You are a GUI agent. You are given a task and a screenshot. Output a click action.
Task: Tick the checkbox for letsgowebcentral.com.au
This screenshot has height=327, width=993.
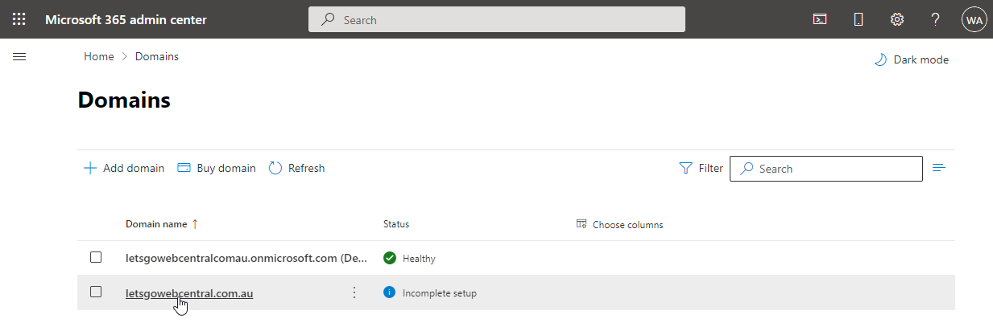click(x=96, y=292)
